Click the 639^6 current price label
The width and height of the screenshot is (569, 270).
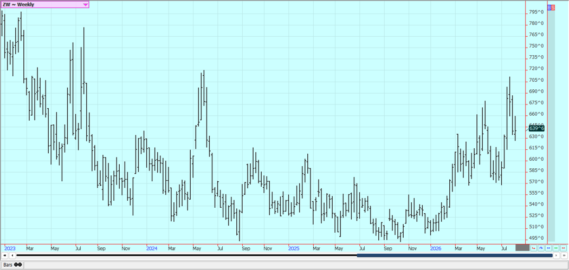point(536,128)
